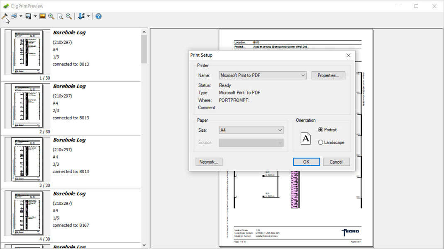Click the zoom out magnifier icon
This screenshot has width=444, height=249.
click(x=69, y=17)
